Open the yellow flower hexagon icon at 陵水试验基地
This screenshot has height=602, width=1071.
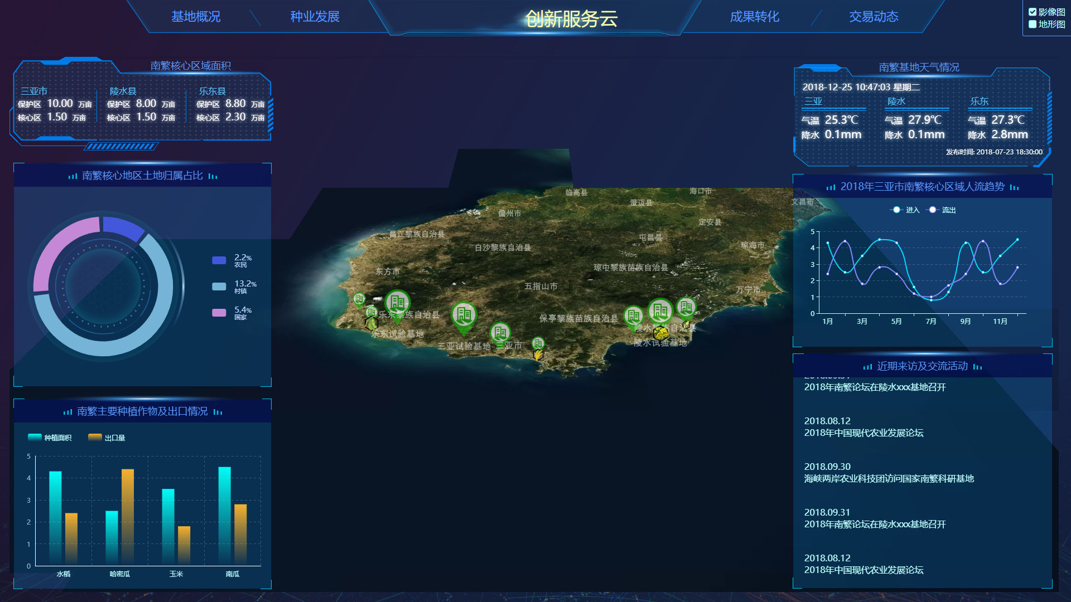point(661,333)
